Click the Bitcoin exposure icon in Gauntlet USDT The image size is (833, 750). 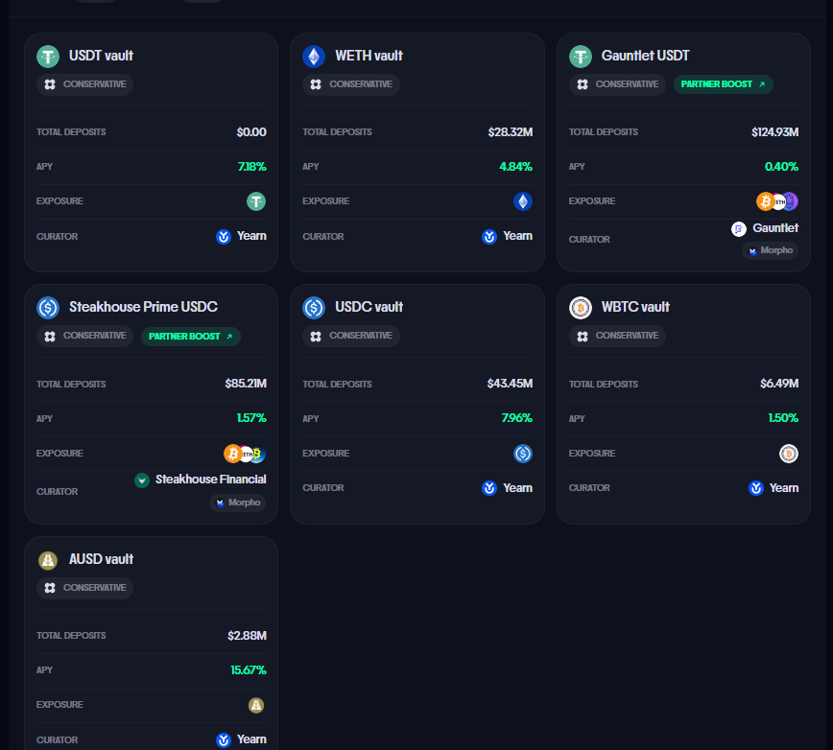coord(765,201)
